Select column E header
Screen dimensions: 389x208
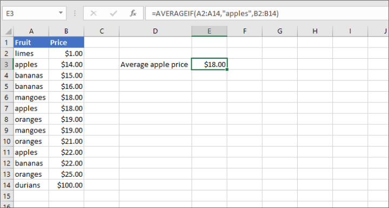(x=209, y=31)
